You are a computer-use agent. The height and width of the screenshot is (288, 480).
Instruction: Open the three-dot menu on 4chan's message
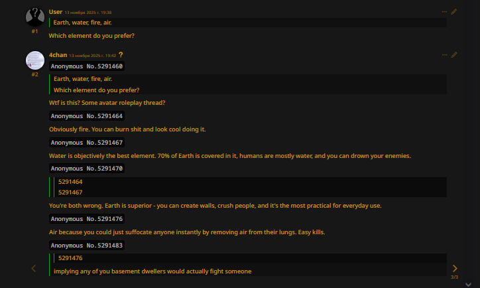(x=444, y=54)
